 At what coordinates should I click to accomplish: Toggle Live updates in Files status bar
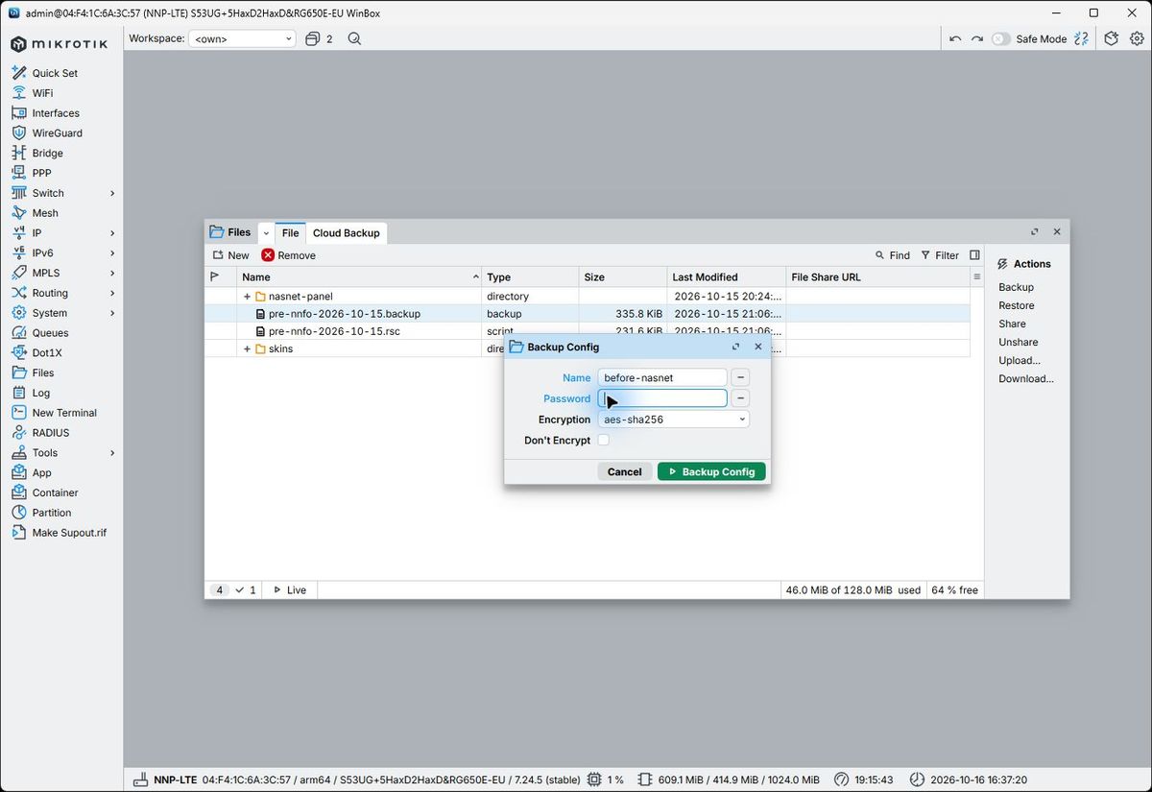click(x=289, y=589)
